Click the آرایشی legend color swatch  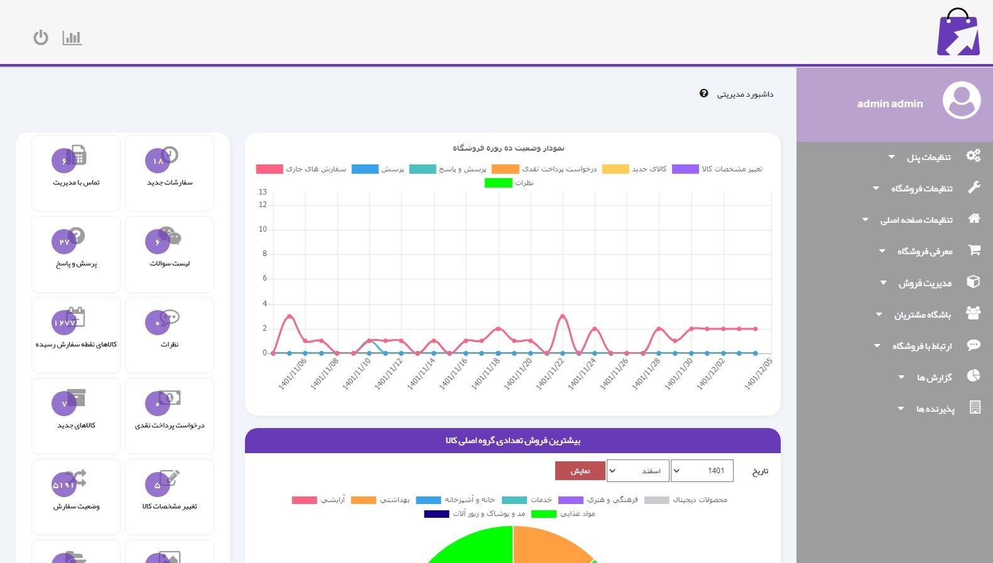pos(305,500)
